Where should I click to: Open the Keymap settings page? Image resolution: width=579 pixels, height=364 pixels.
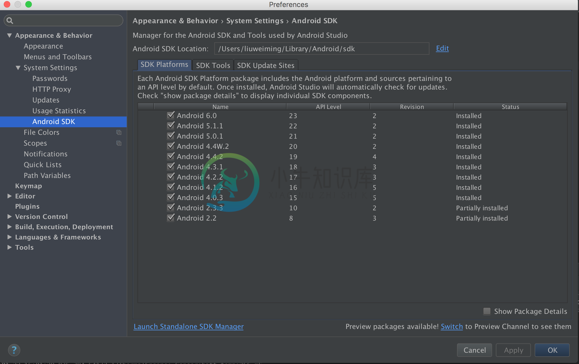click(29, 186)
